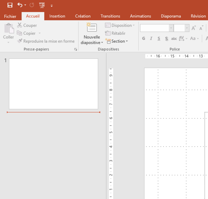Viewport: 208px width, 199px height.
Task: Click the Nouvelle diapositive slide icon
Action: 92,27
